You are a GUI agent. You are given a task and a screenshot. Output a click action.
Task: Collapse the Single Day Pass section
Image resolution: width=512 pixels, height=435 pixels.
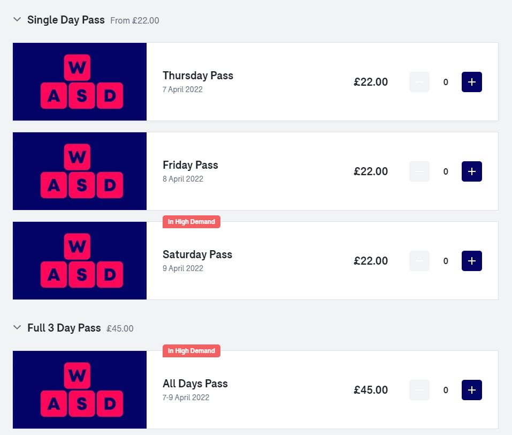(x=17, y=20)
